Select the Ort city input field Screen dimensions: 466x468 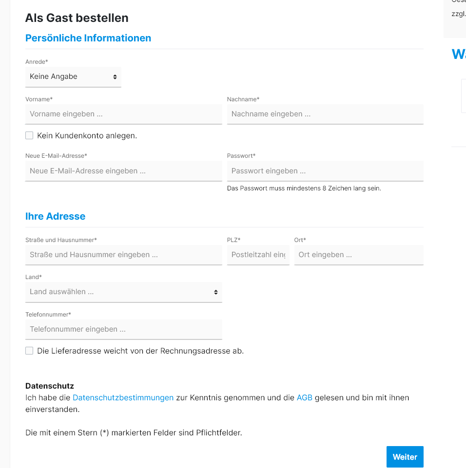[x=359, y=255]
